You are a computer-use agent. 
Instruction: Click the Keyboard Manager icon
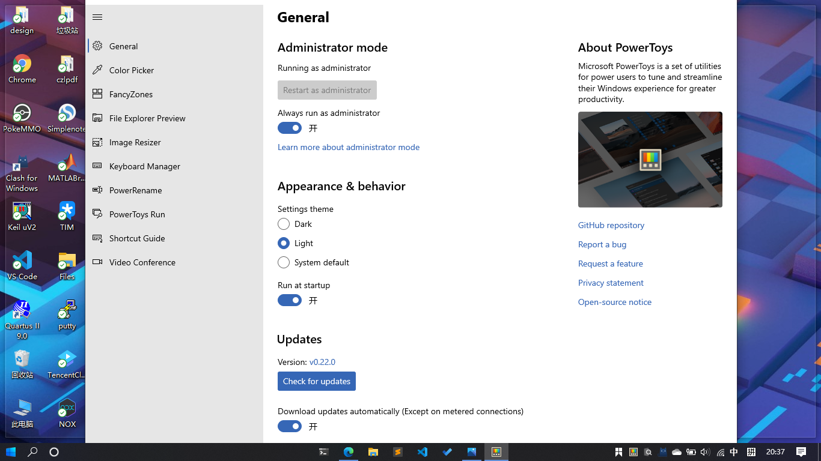pyautogui.click(x=97, y=166)
